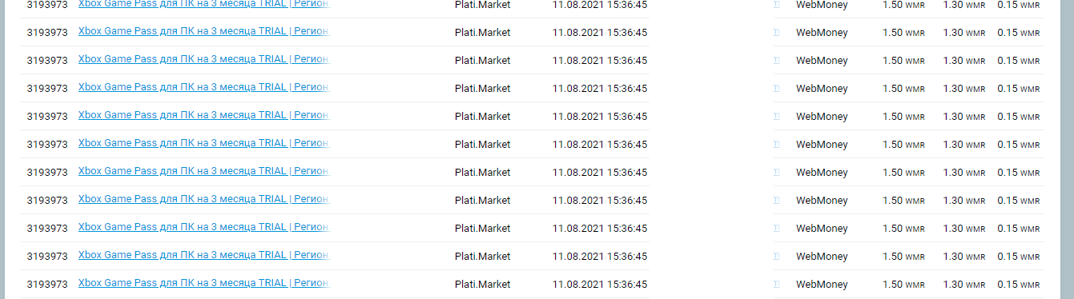Select the 0.15 WMR amount in seventh row
Screen dimensions: 1074x299
click(x=1019, y=173)
